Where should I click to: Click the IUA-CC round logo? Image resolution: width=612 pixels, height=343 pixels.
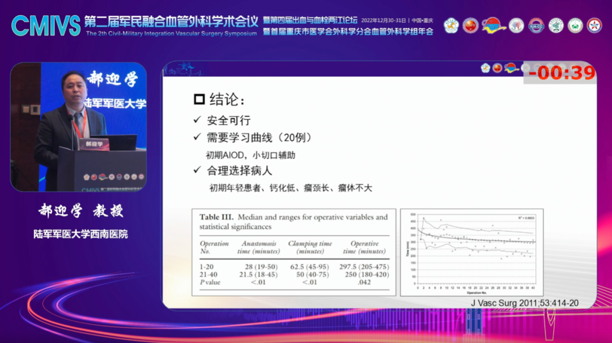[x=536, y=26]
